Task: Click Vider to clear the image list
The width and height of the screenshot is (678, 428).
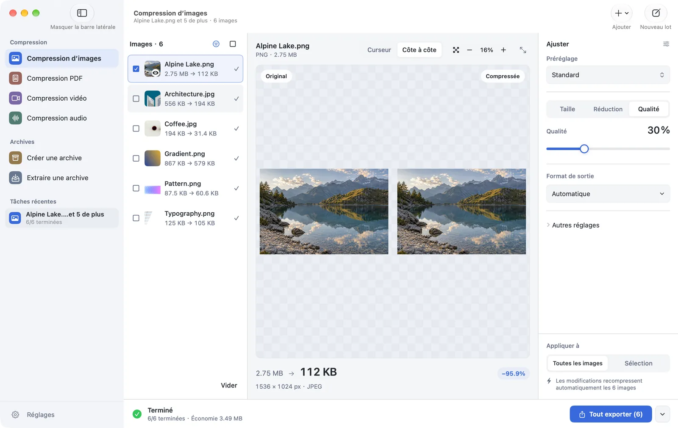Action: click(229, 385)
